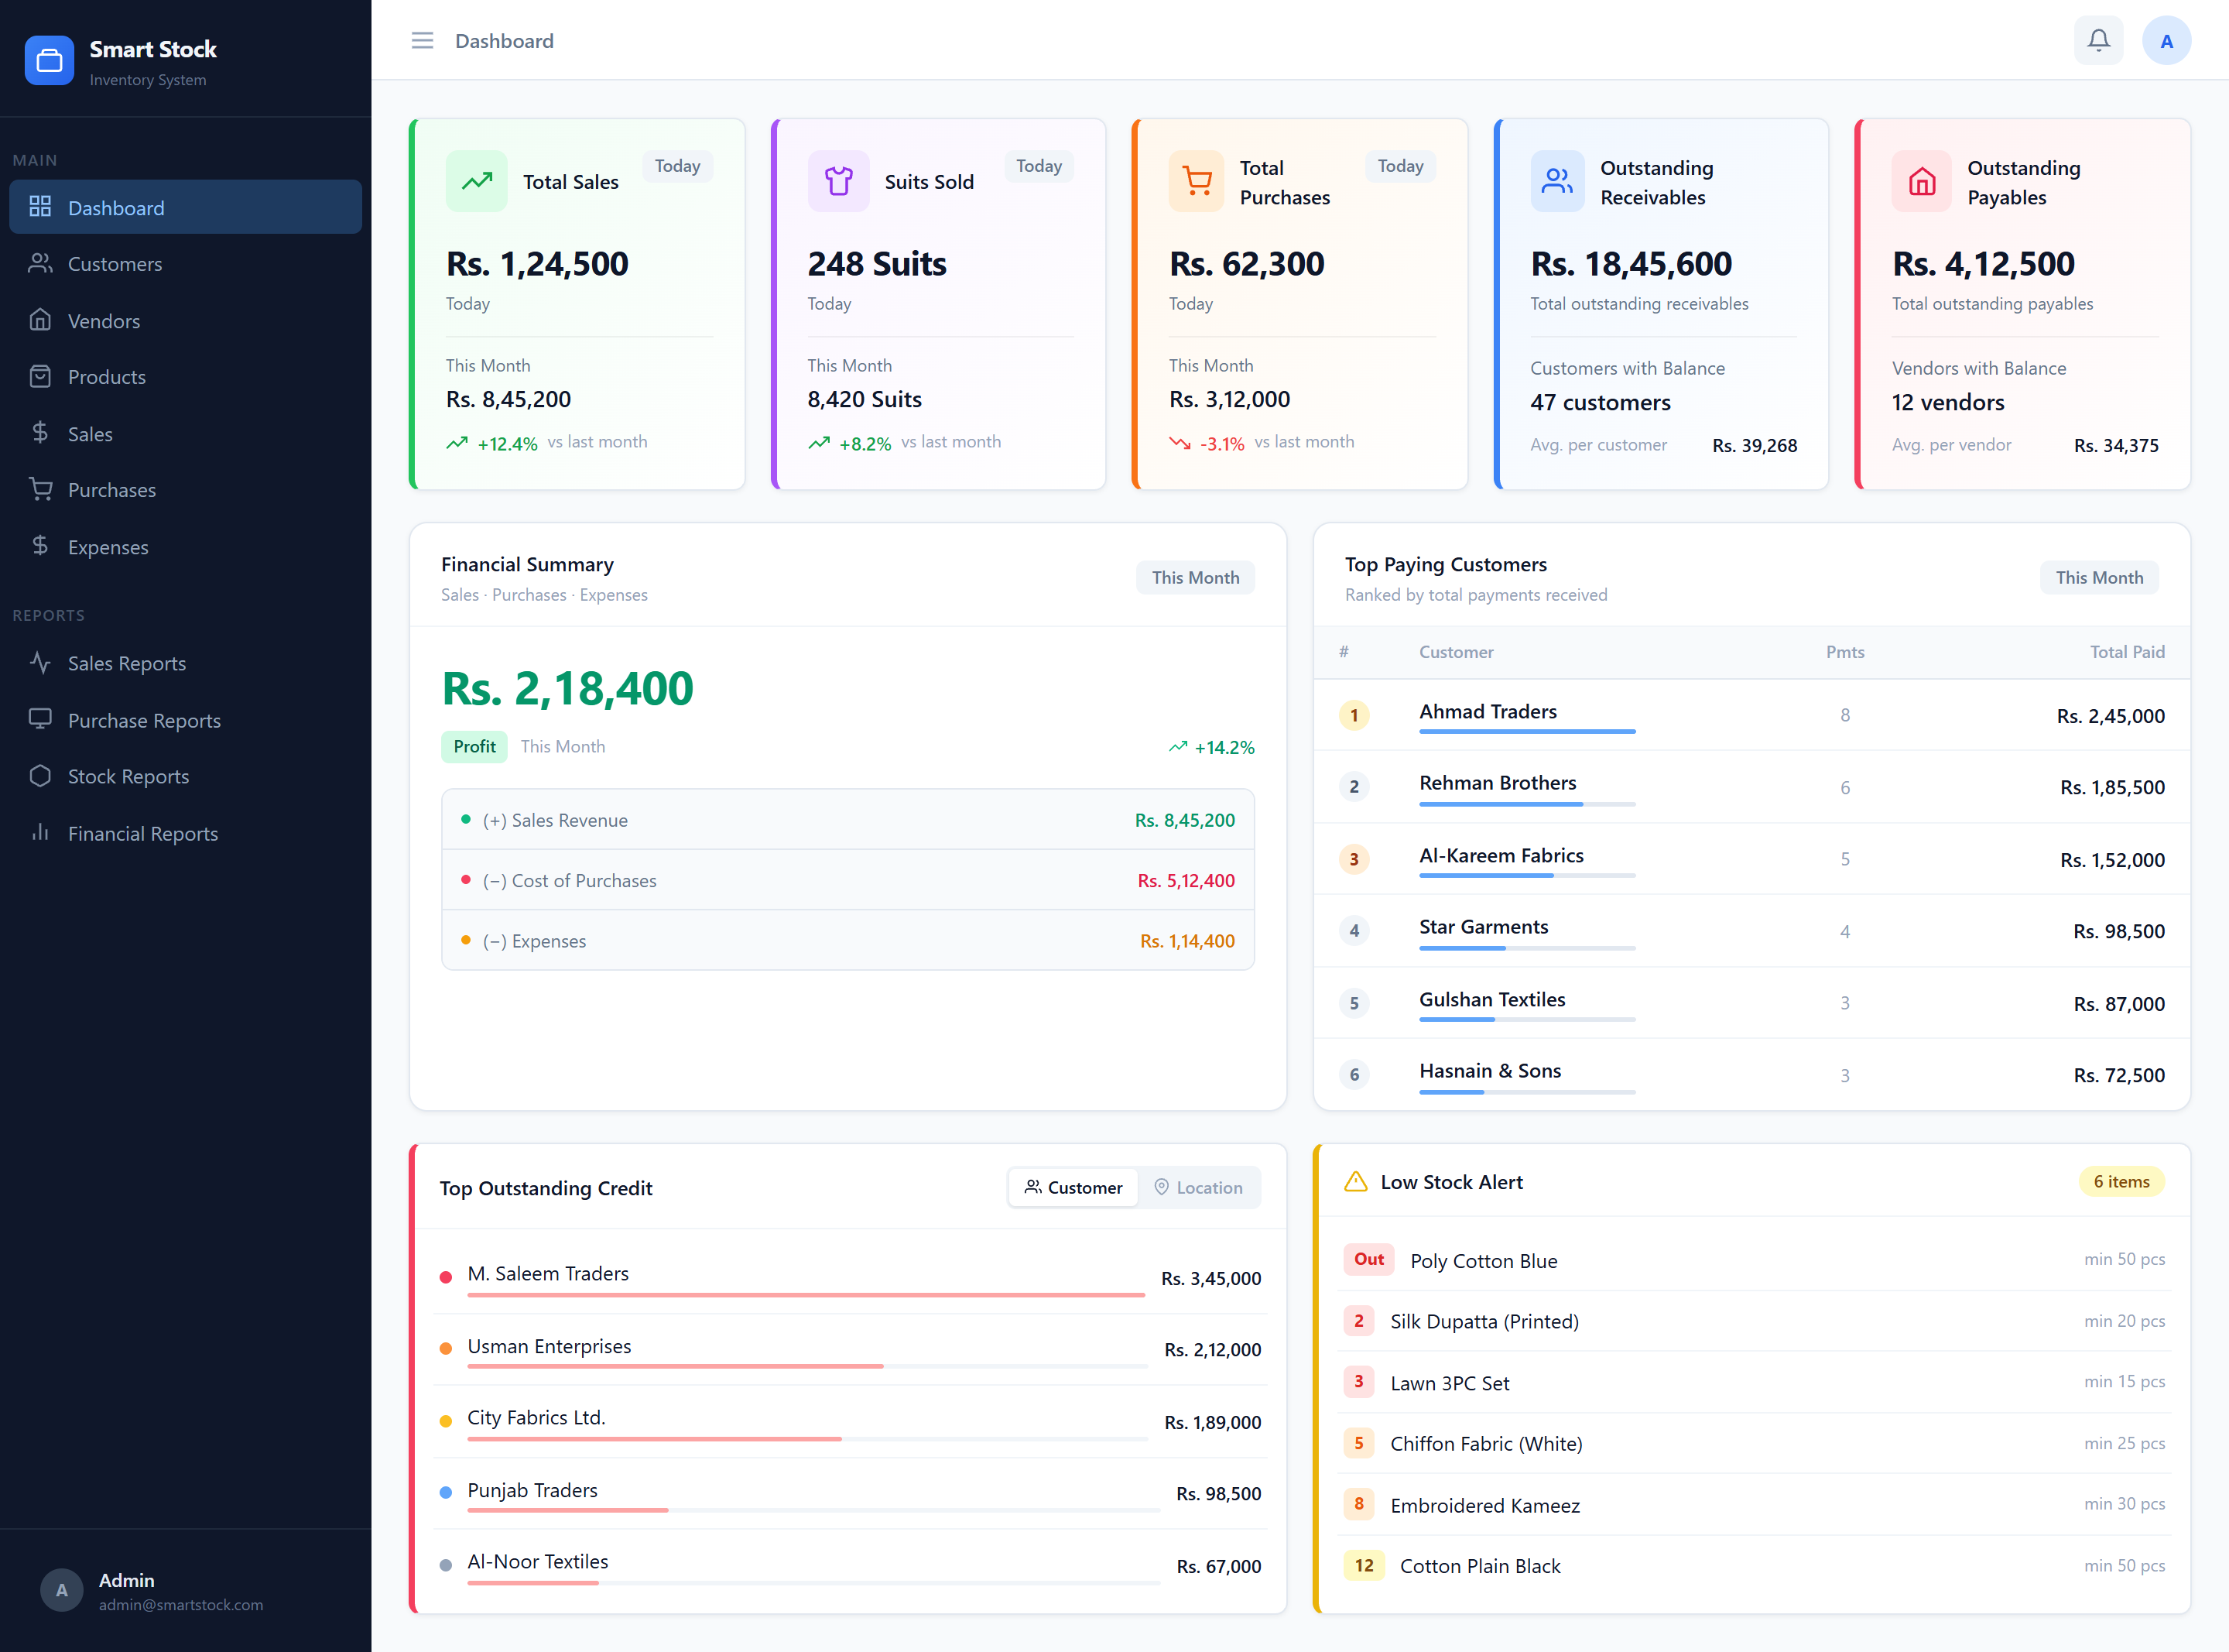2229x1652 pixels.
Task: Open the Products section
Action: click(x=106, y=376)
